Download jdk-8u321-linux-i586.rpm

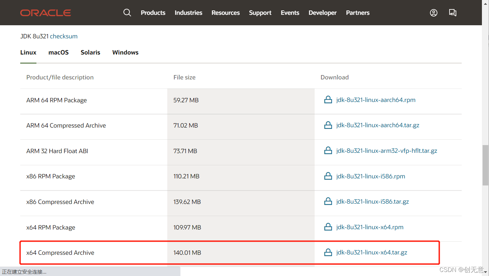pos(371,176)
